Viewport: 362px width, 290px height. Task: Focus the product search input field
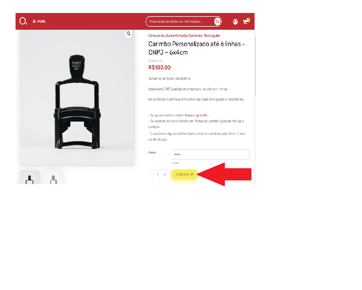(x=180, y=22)
